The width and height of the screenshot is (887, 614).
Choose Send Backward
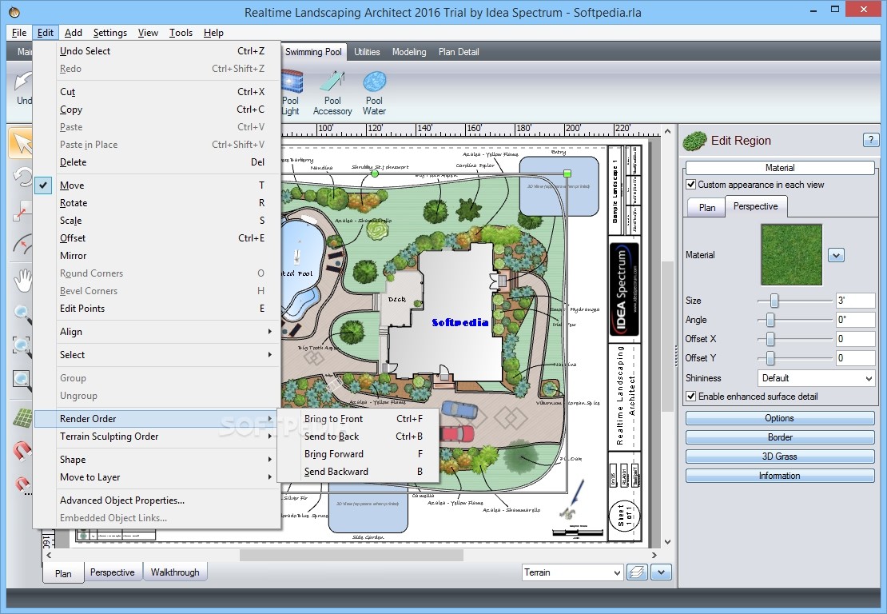click(x=358, y=472)
